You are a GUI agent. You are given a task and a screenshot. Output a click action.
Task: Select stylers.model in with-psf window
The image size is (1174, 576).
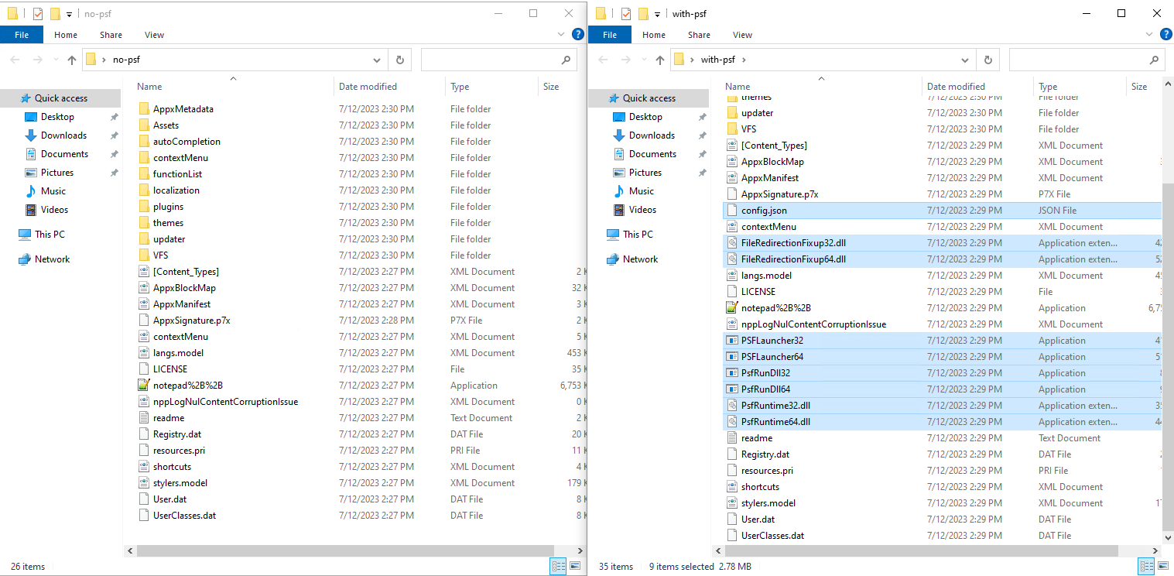click(x=768, y=503)
